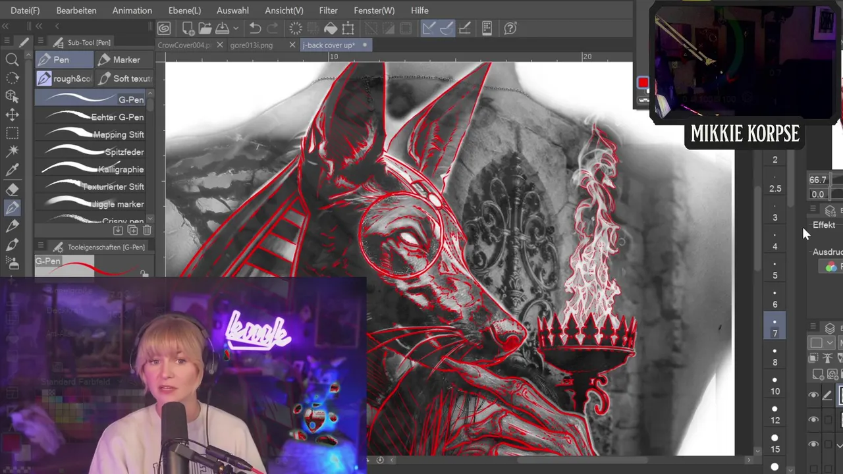Select the Soft texture sub tool group
Viewport: 843px width, 474px height.
click(124, 78)
